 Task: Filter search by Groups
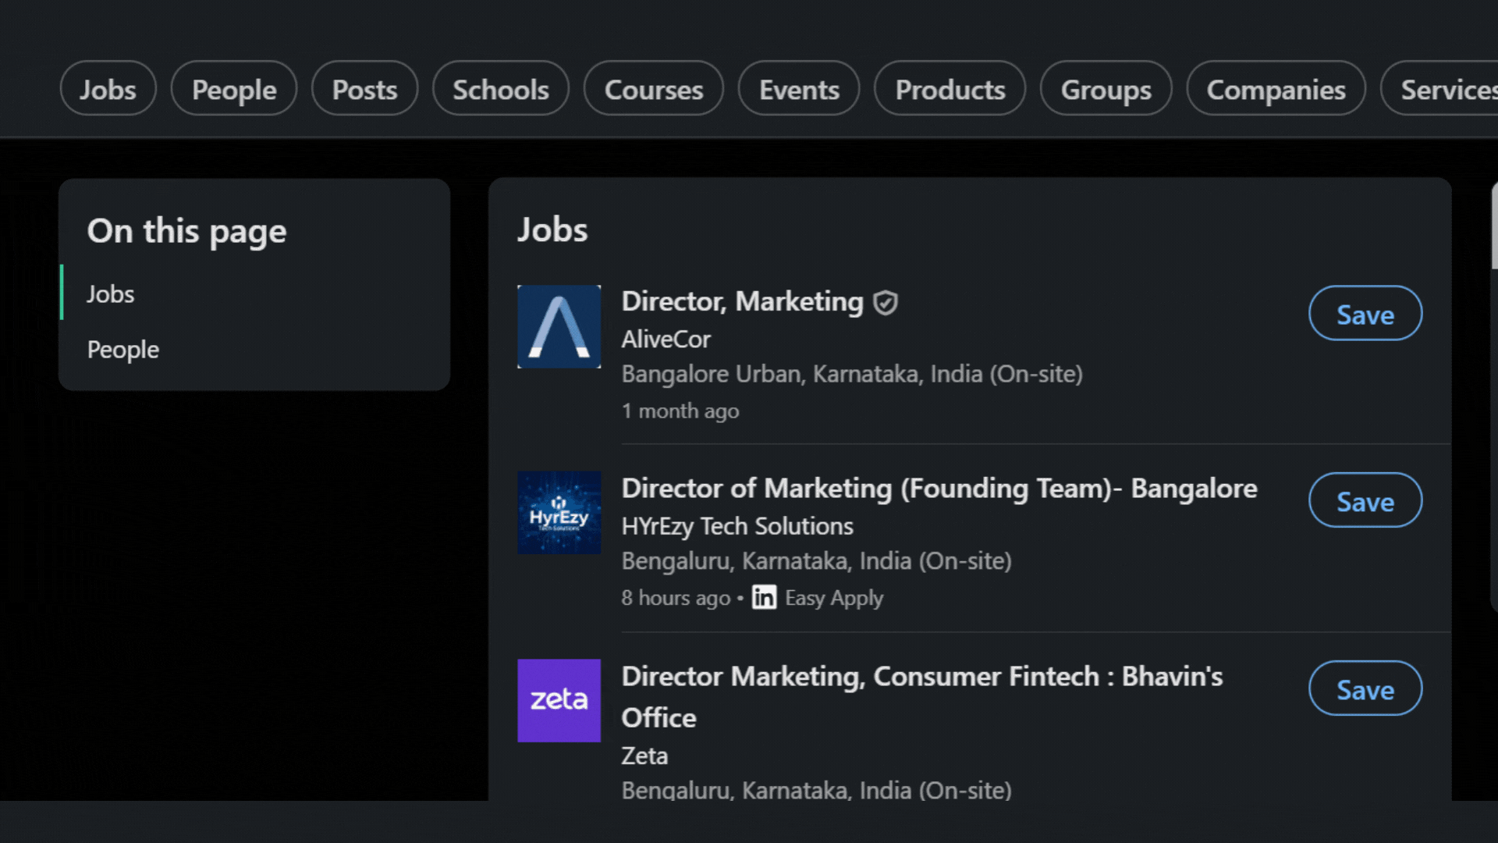tap(1106, 88)
